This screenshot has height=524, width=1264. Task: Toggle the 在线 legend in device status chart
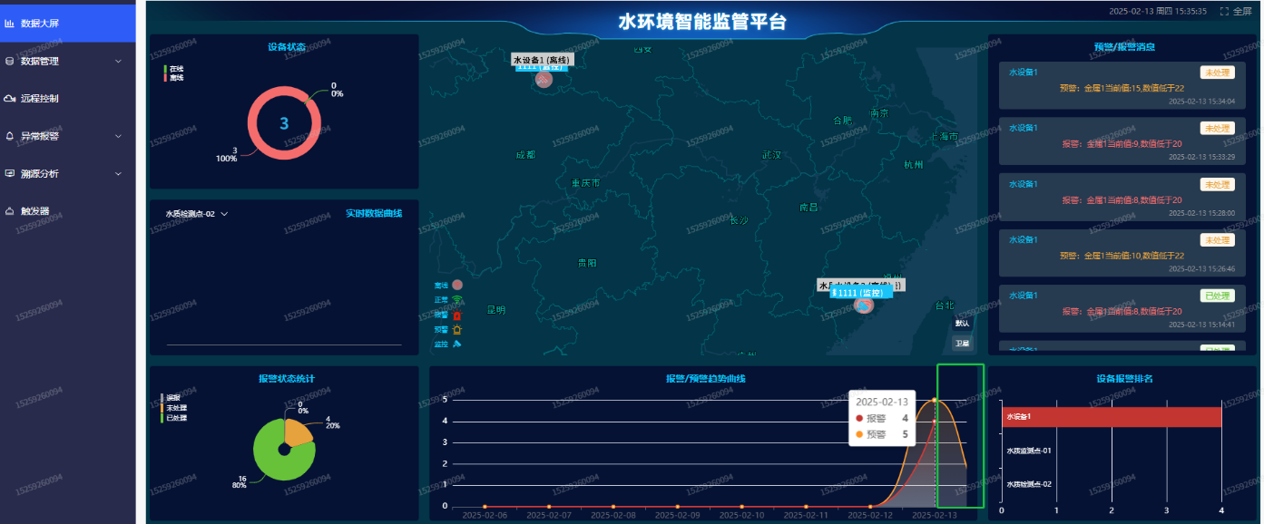pyautogui.click(x=174, y=69)
